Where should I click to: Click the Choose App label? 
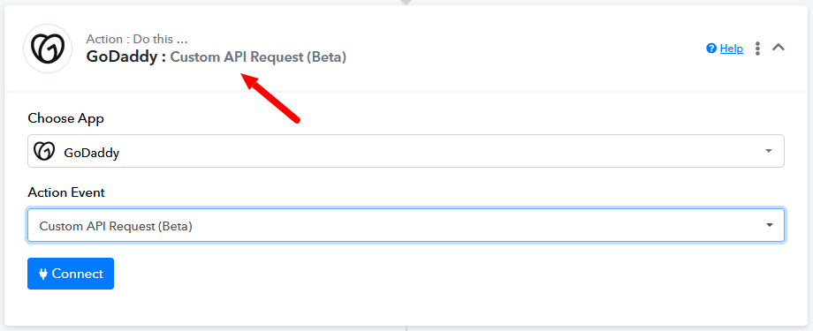click(x=66, y=118)
